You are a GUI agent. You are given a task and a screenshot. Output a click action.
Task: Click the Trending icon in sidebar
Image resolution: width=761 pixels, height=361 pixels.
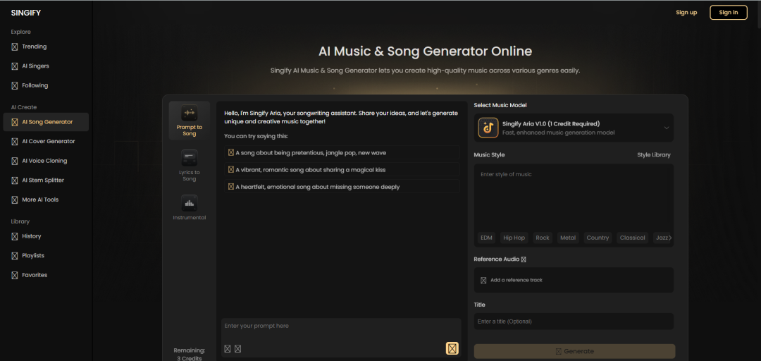pos(15,47)
